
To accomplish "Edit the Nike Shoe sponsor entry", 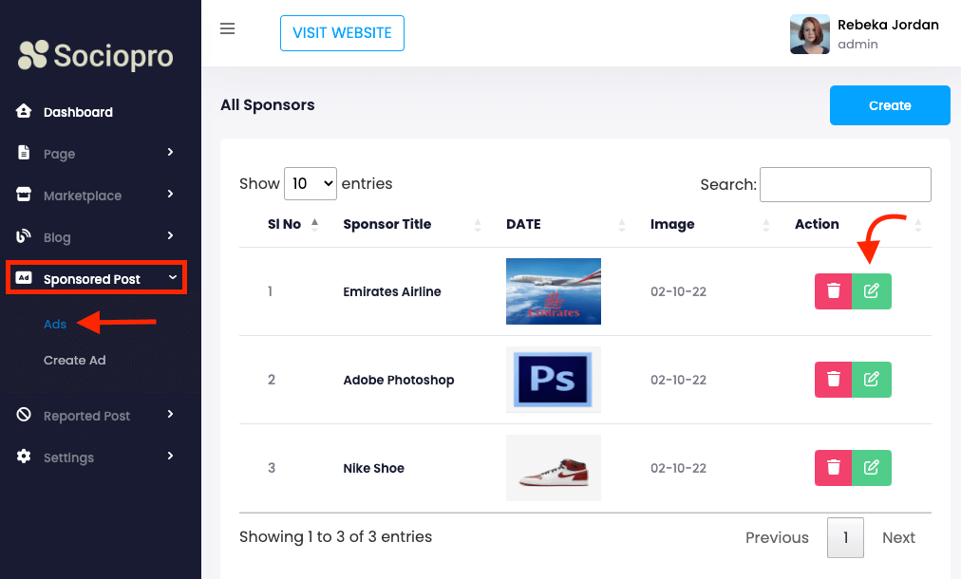I will [x=872, y=468].
